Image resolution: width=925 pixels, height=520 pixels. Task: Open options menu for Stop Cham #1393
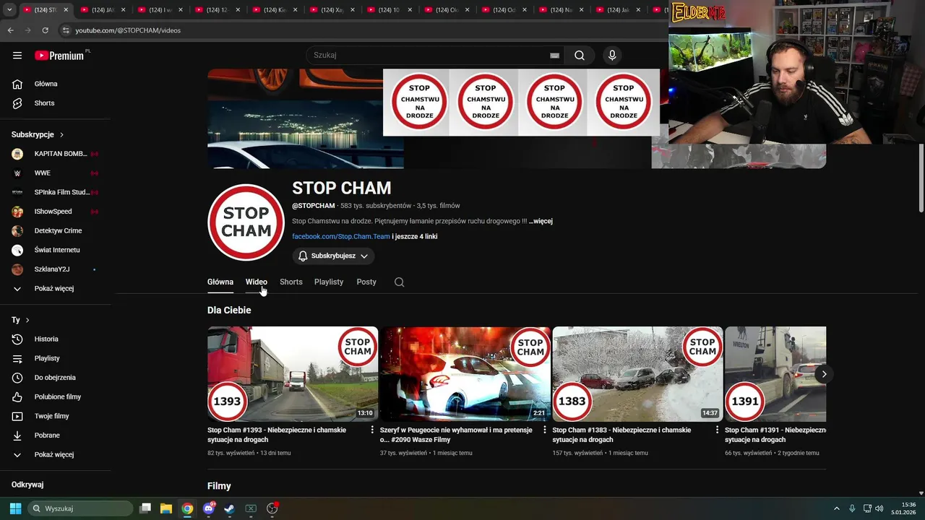point(373,430)
